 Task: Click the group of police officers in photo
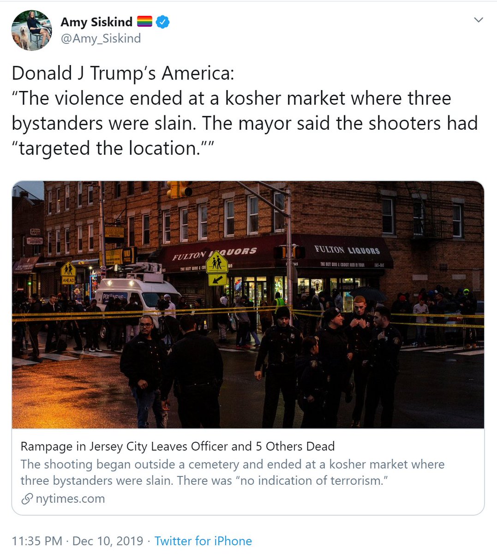point(328,365)
